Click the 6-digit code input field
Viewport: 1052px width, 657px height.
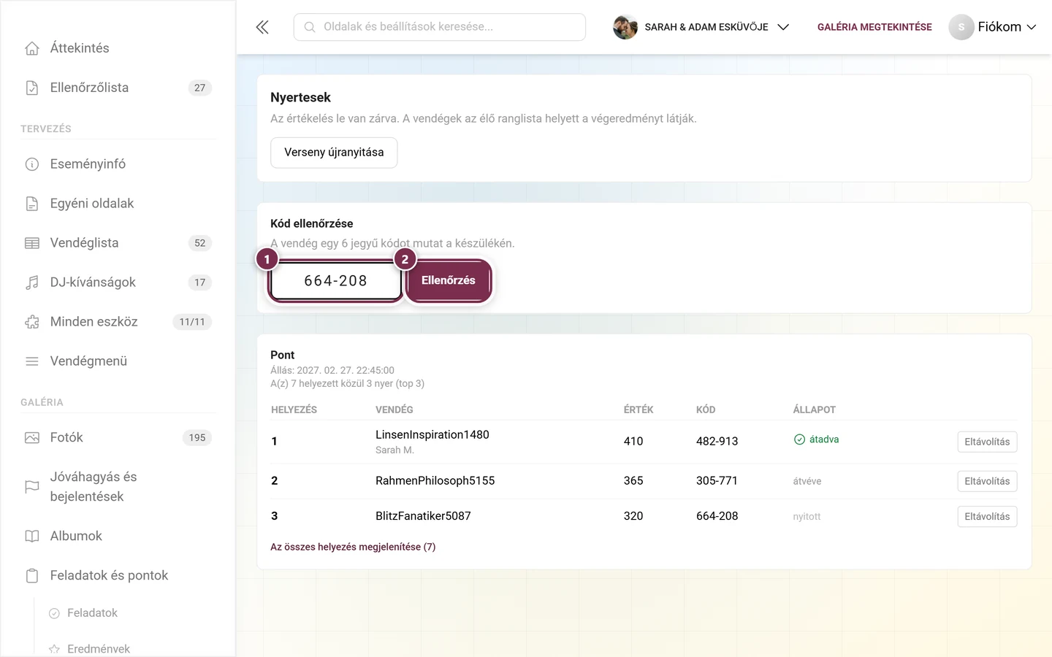pyautogui.click(x=335, y=281)
